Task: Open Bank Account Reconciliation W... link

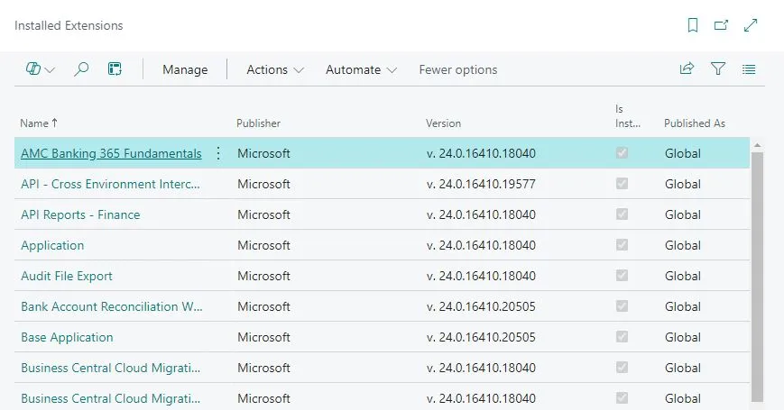Action: 112,306
